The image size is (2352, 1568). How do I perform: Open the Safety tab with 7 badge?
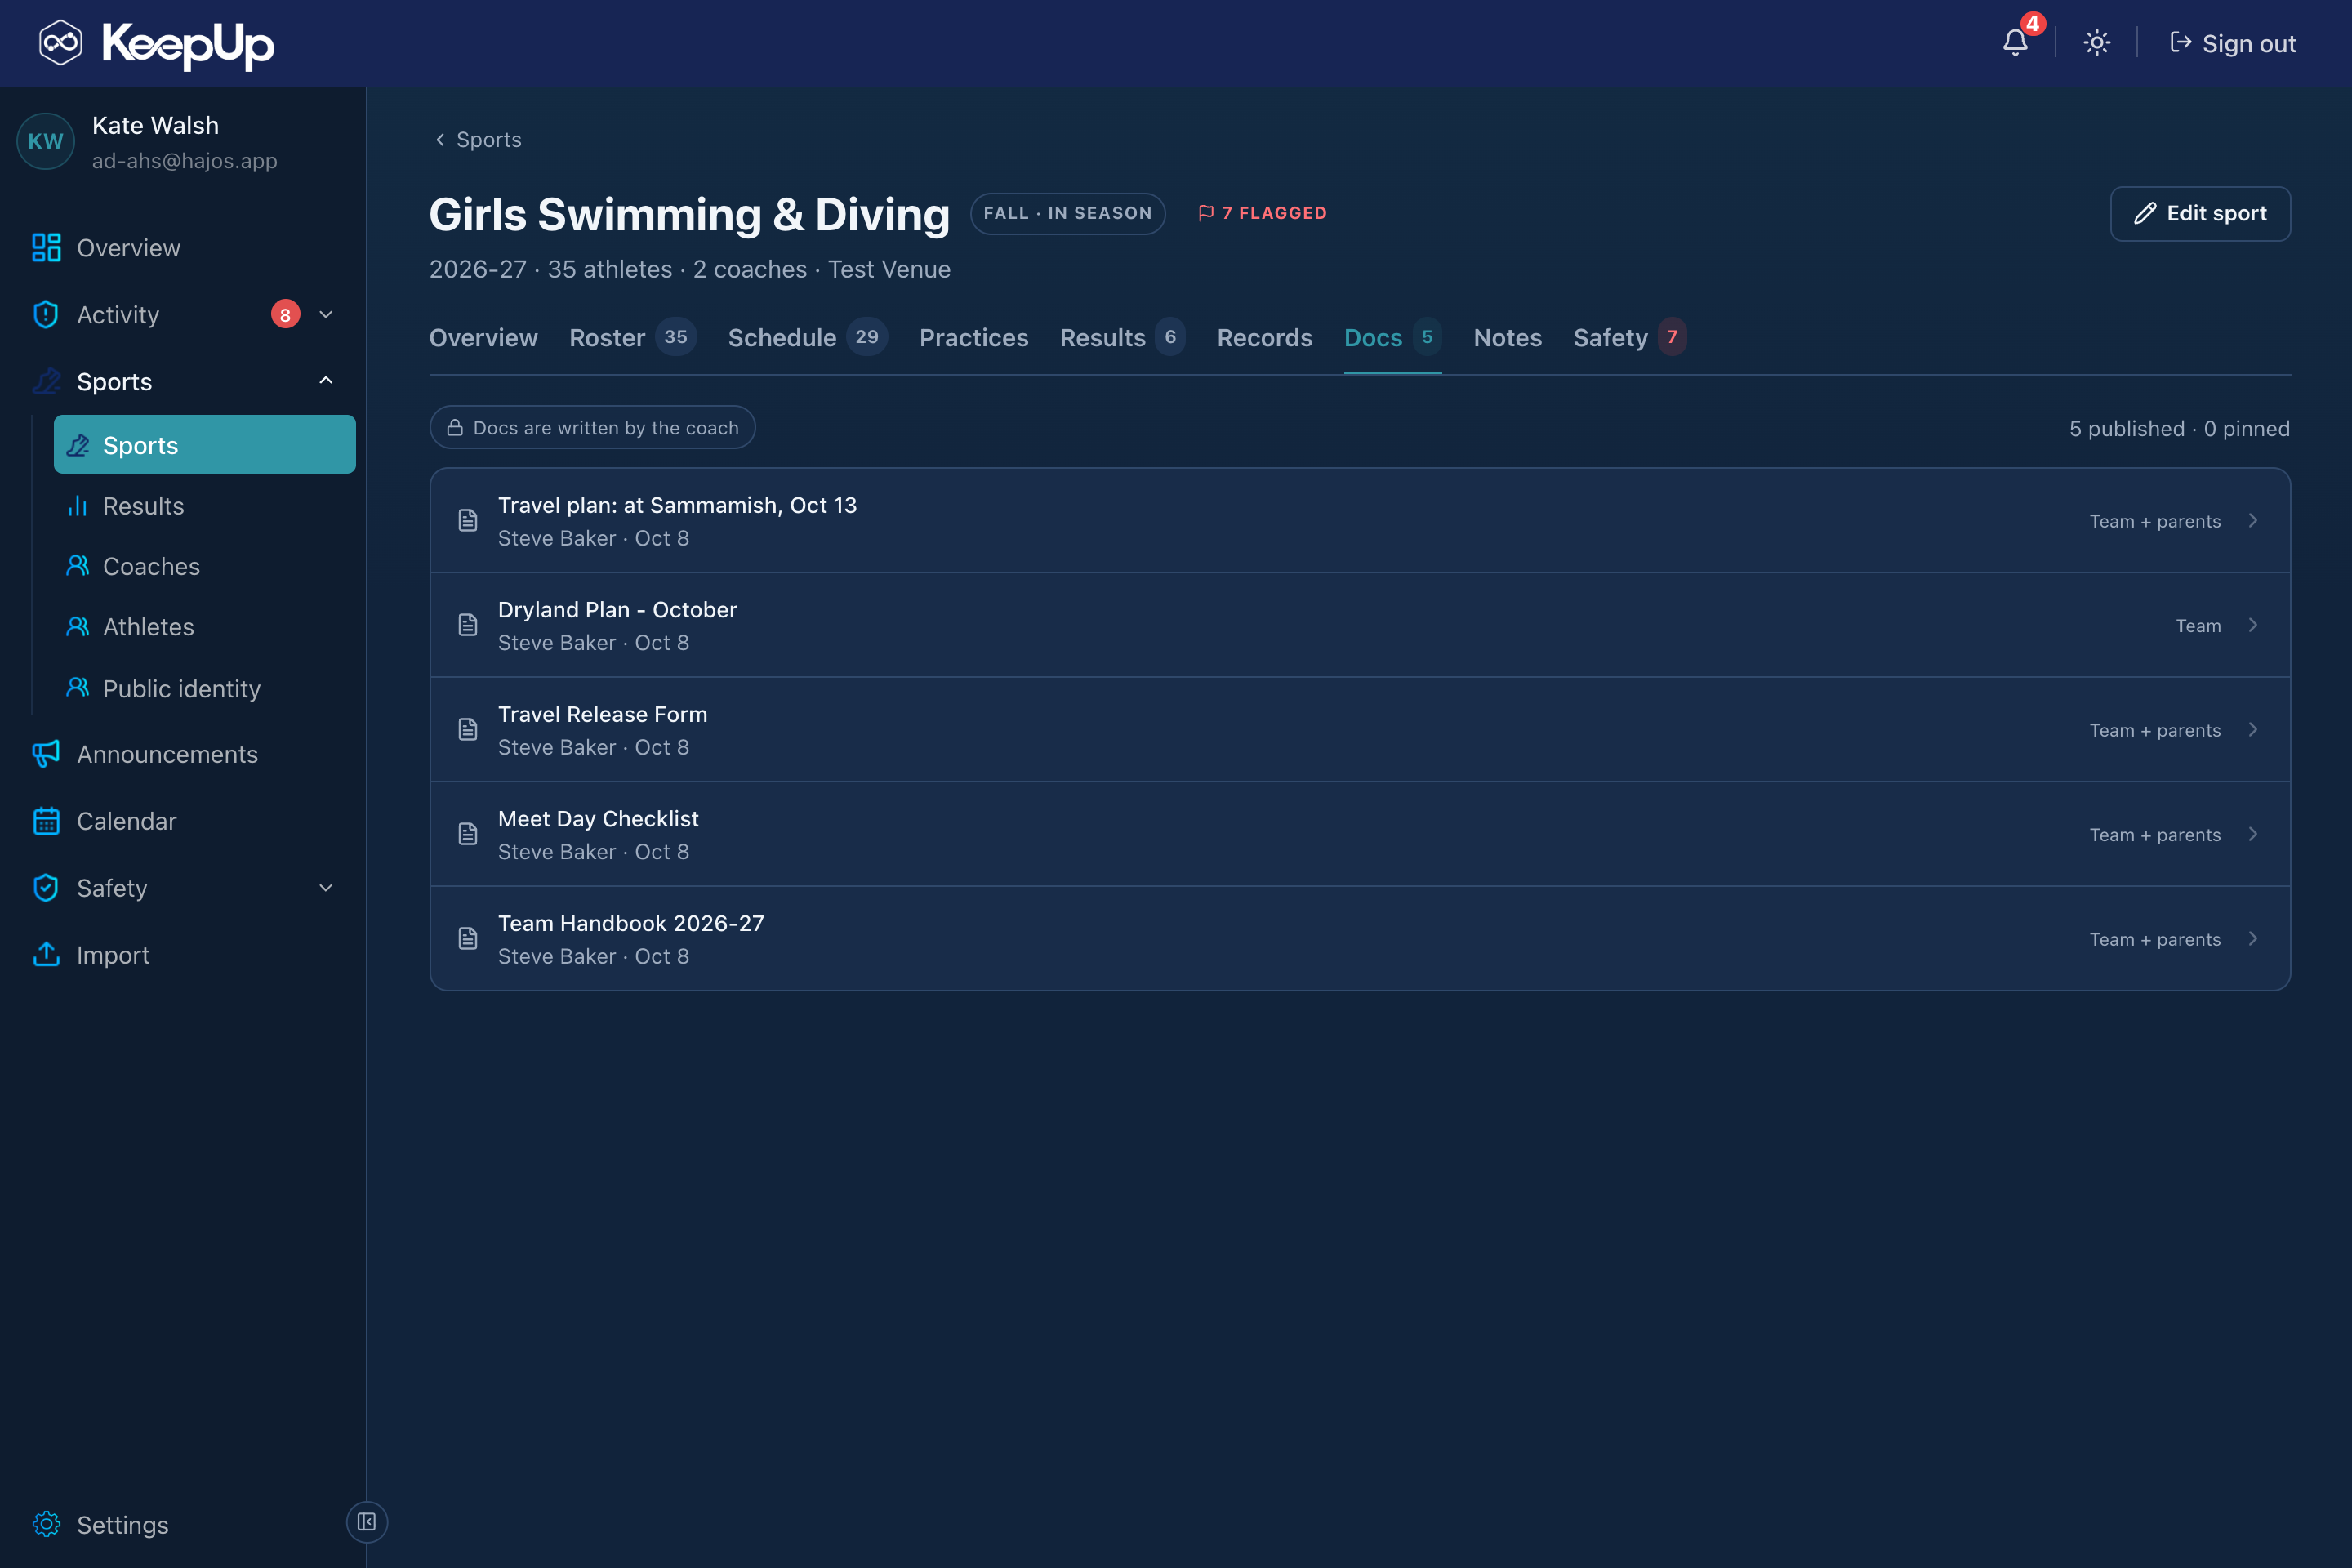tap(1630, 337)
